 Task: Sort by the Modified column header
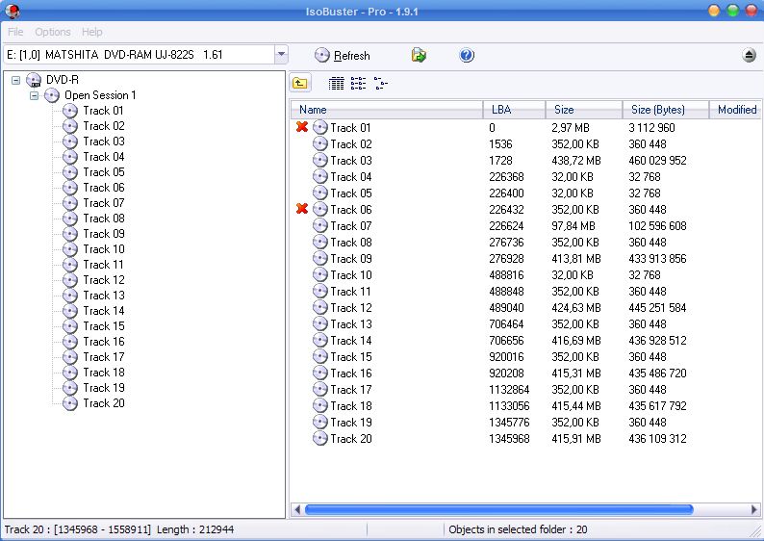[736, 110]
